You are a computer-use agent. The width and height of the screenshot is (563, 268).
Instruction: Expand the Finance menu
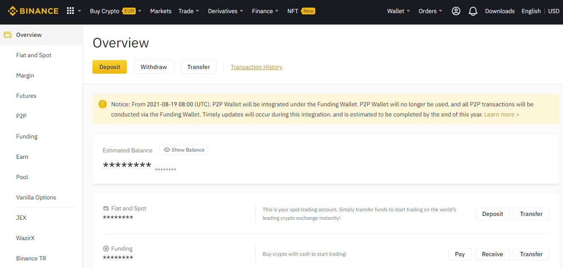(265, 11)
